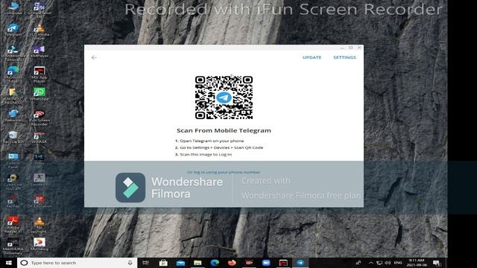The width and height of the screenshot is (477, 268).
Task: Open the No Copyright VLC file icon
Action: coord(40,225)
